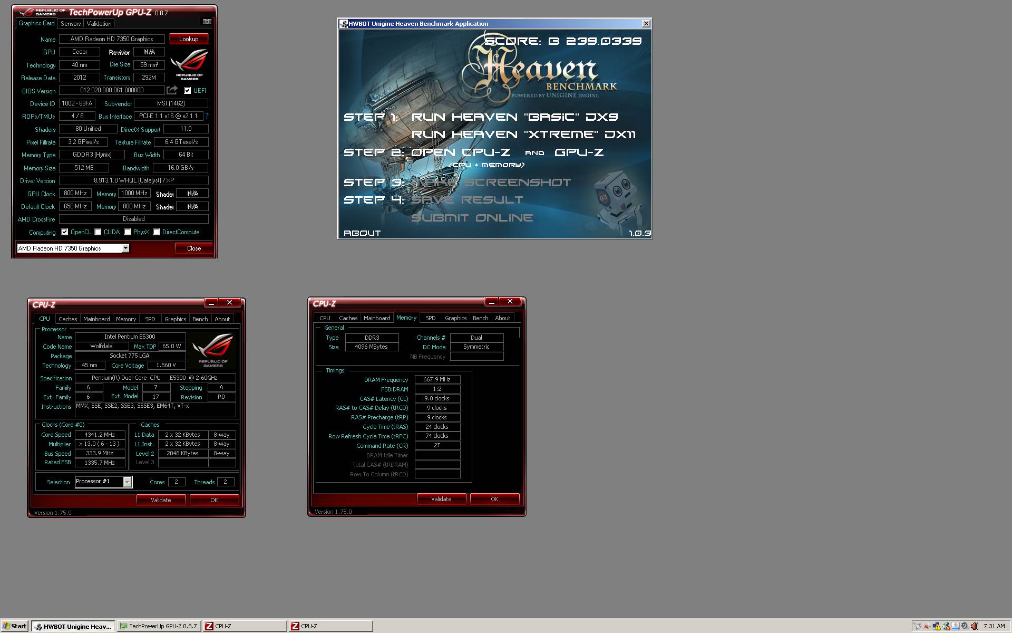Open the Mainboard tab in left CPU-Z window
The height and width of the screenshot is (633, 1012).
(x=96, y=319)
